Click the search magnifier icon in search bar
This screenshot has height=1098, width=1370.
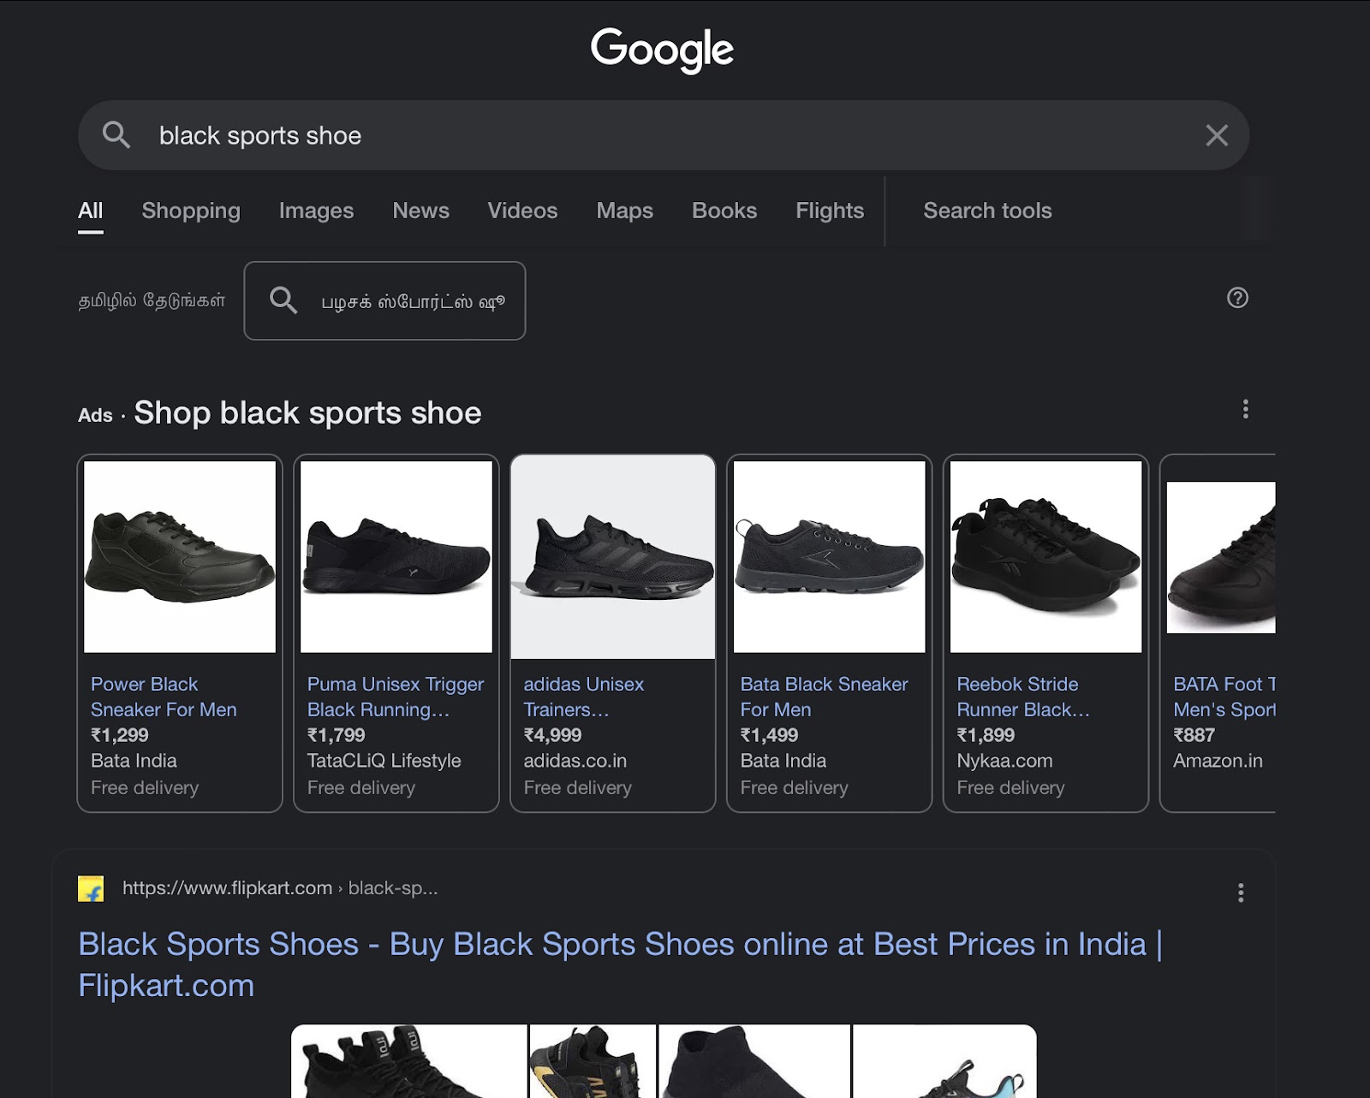(116, 135)
